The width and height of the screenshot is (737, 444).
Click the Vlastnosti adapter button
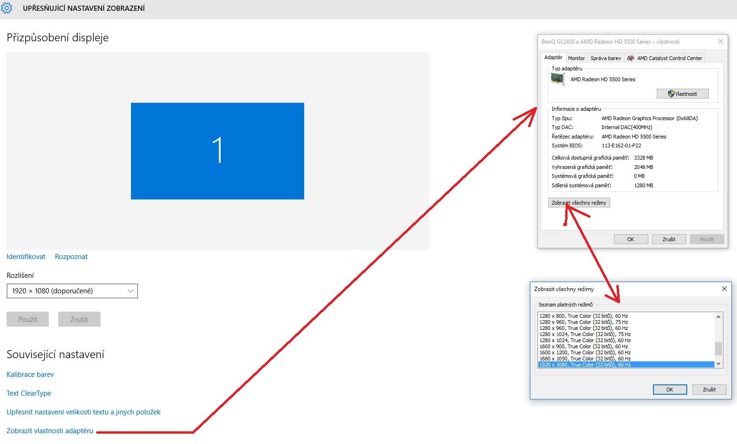click(x=683, y=94)
